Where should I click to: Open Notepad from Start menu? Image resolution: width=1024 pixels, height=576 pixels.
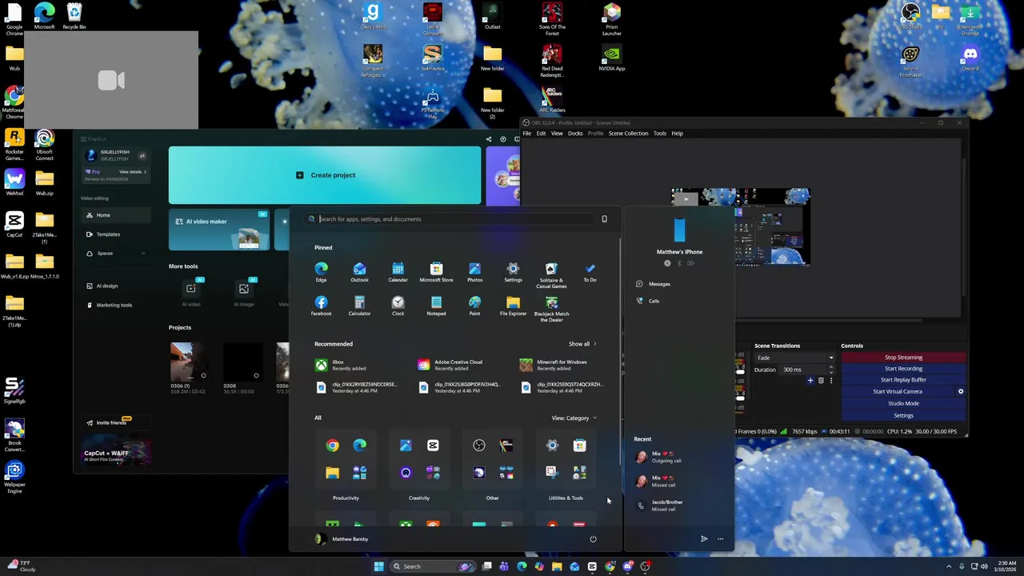point(436,306)
